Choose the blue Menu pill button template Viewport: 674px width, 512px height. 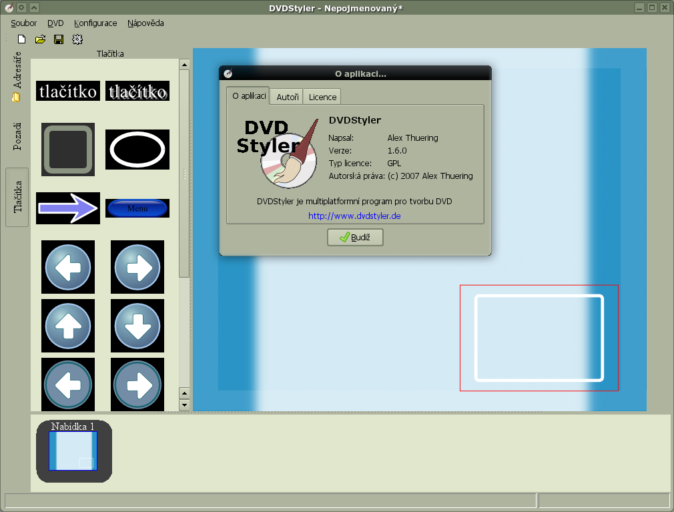click(x=137, y=208)
